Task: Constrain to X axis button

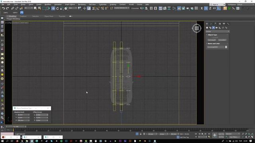Action: [x=202, y=8]
